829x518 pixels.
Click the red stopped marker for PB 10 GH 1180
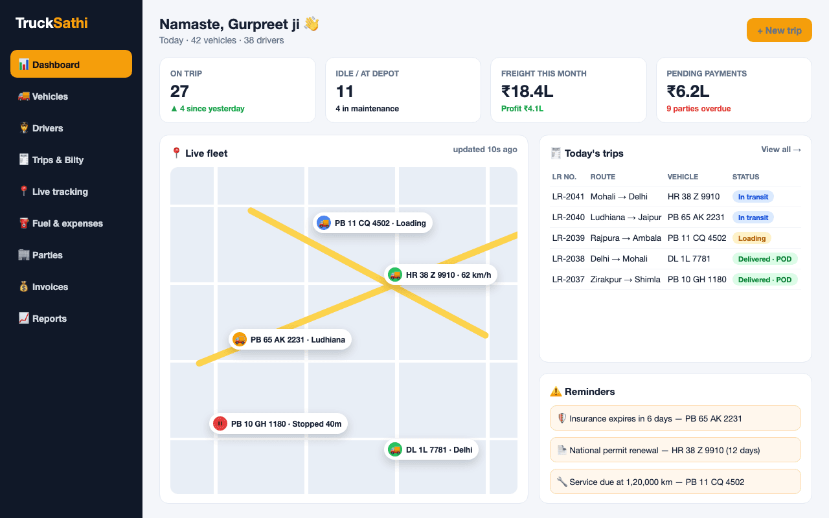pos(220,423)
